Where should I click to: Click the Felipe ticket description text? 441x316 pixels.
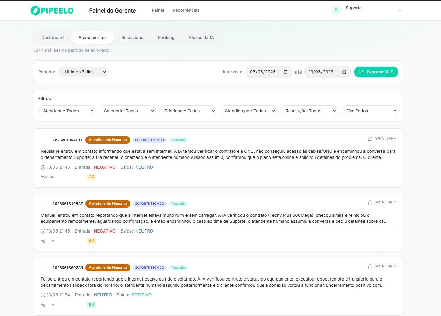213,282
